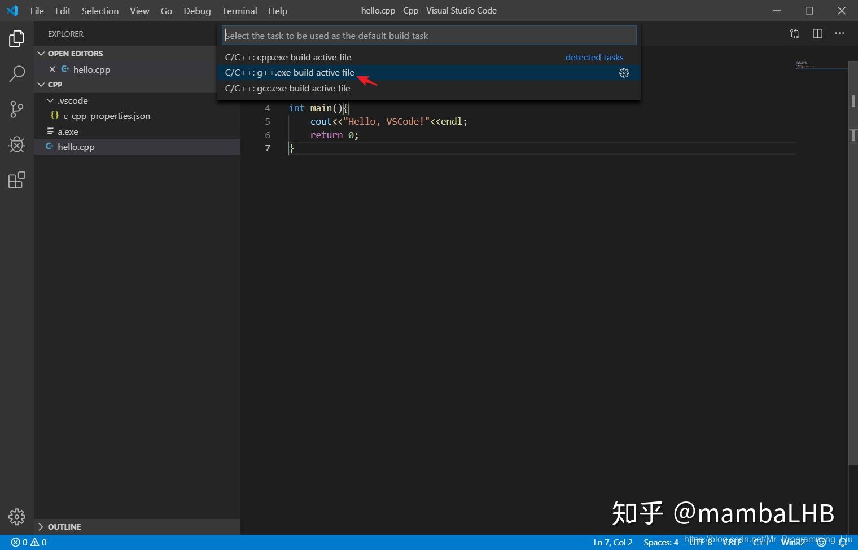Screen dimensions: 858x550
Task: Open Source Control from the activity bar
Action: coord(16,109)
